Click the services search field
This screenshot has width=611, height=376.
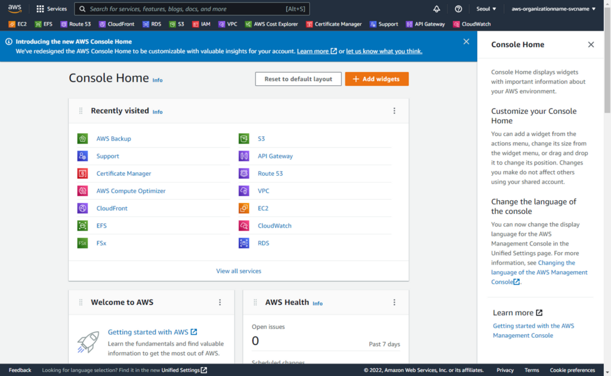[x=192, y=8]
